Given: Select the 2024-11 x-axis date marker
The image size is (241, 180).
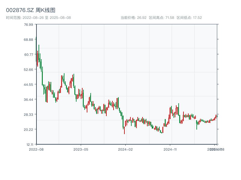Looking at the screenshot, I should pyautogui.click(x=170, y=149).
